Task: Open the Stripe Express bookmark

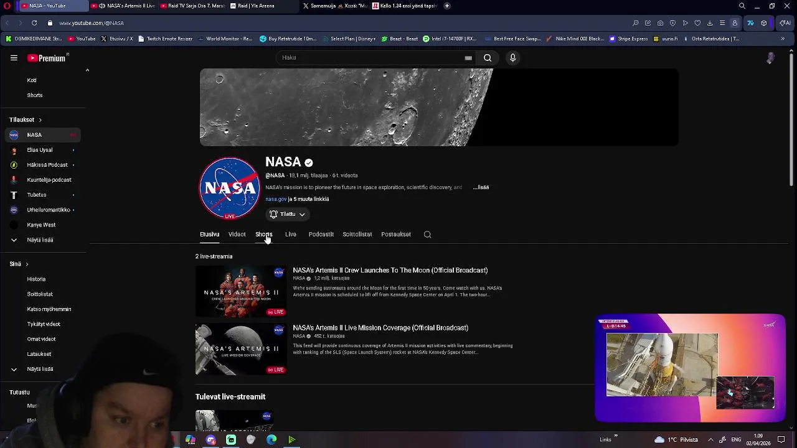Action: point(628,39)
